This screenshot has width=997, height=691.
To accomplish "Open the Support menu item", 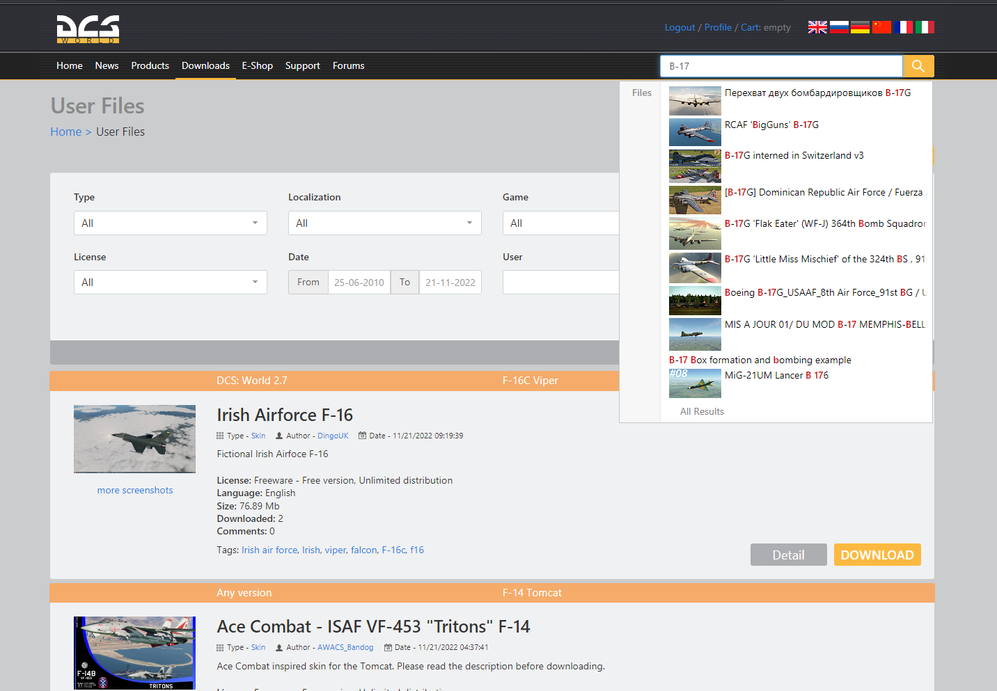I will click(x=303, y=65).
